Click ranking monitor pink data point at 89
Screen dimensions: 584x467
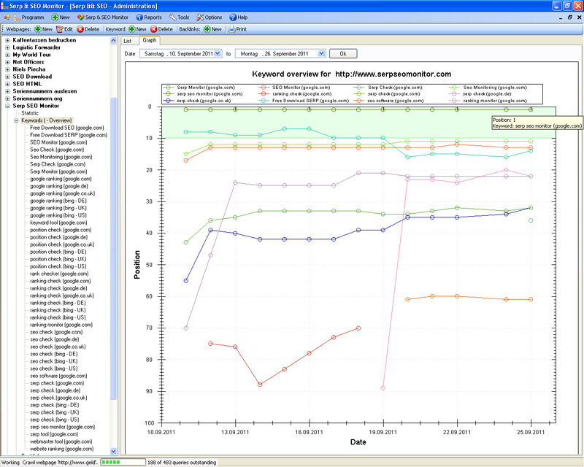[383, 388]
